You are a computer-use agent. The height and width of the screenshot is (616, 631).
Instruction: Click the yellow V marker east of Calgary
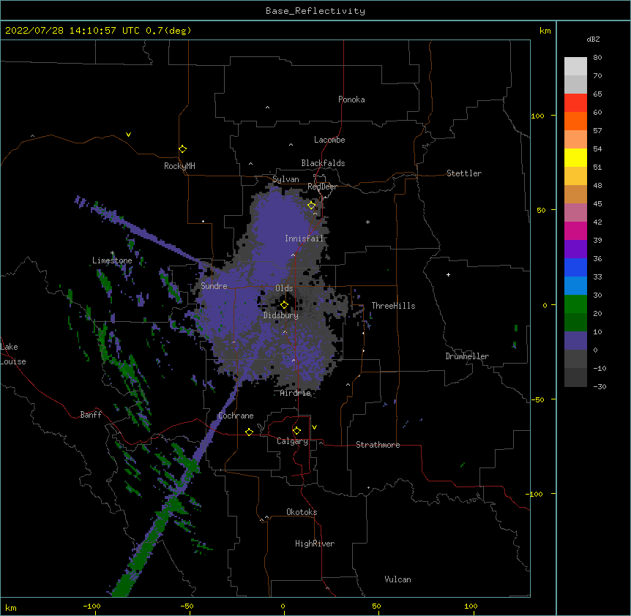pyautogui.click(x=314, y=427)
